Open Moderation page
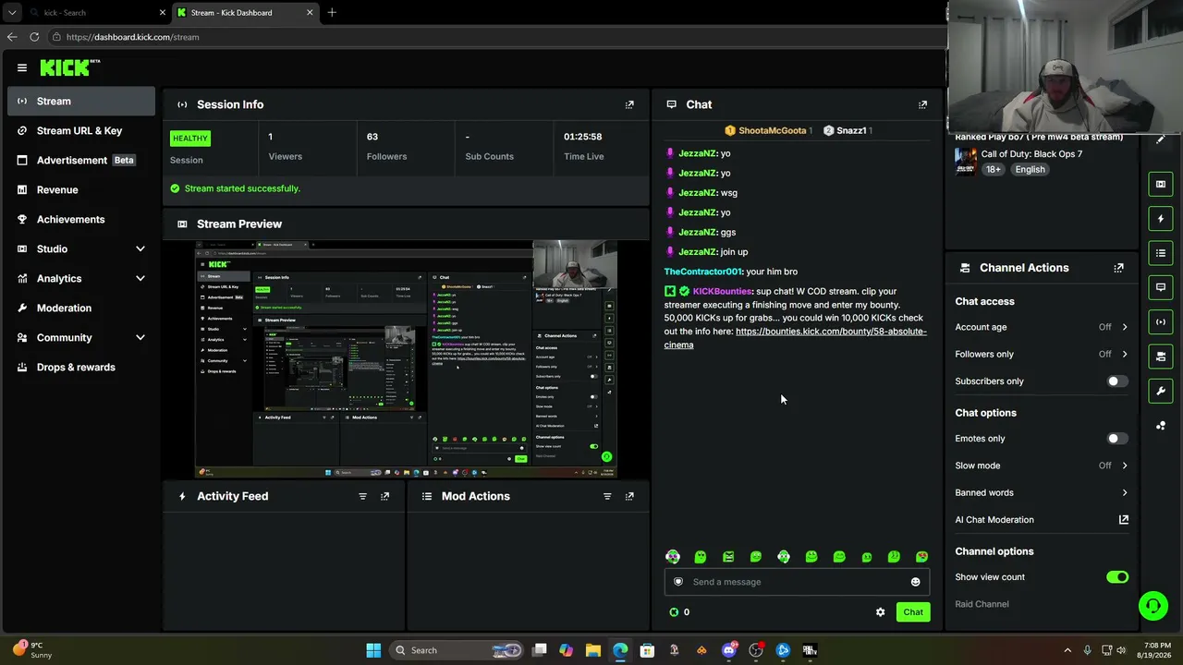Screen dimensions: 1183x665 [x=81, y=308]
